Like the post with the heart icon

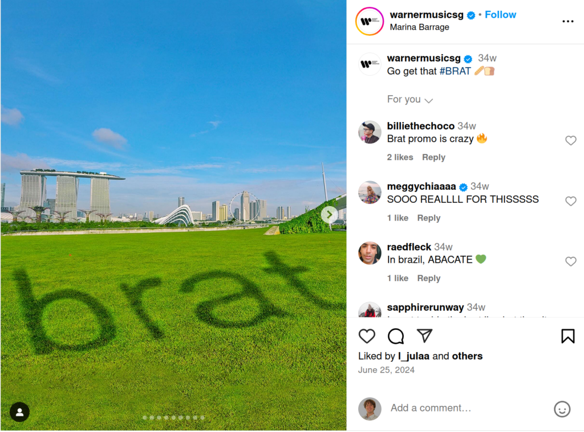click(367, 336)
